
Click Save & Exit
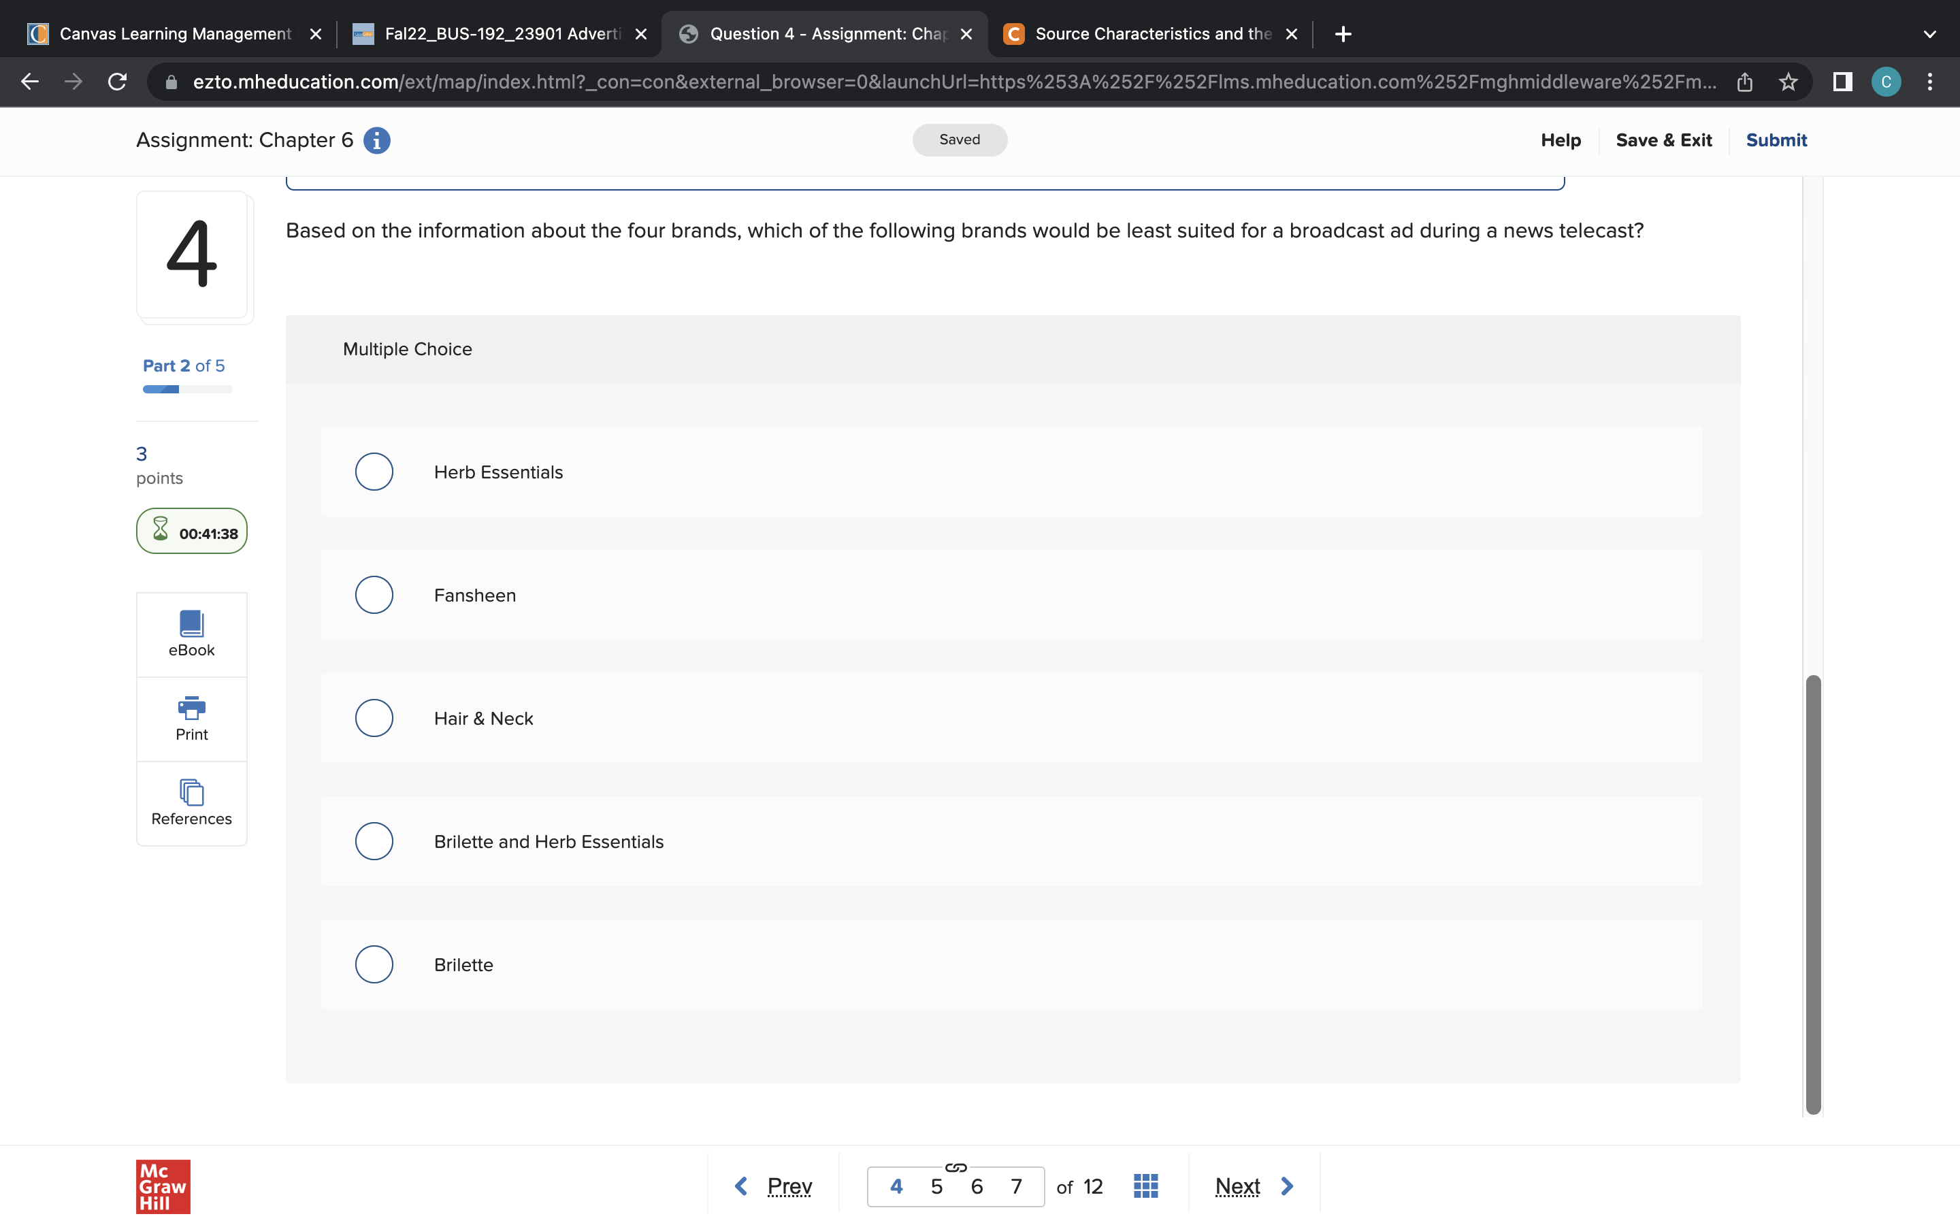click(1663, 140)
